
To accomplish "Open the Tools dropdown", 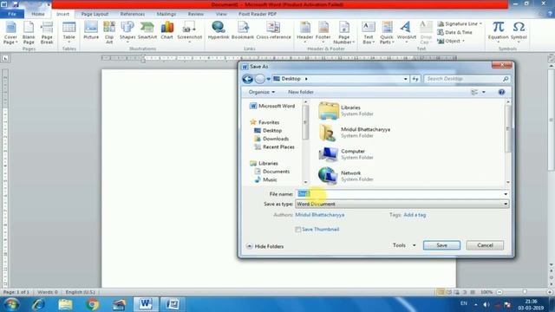I will 404,245.
